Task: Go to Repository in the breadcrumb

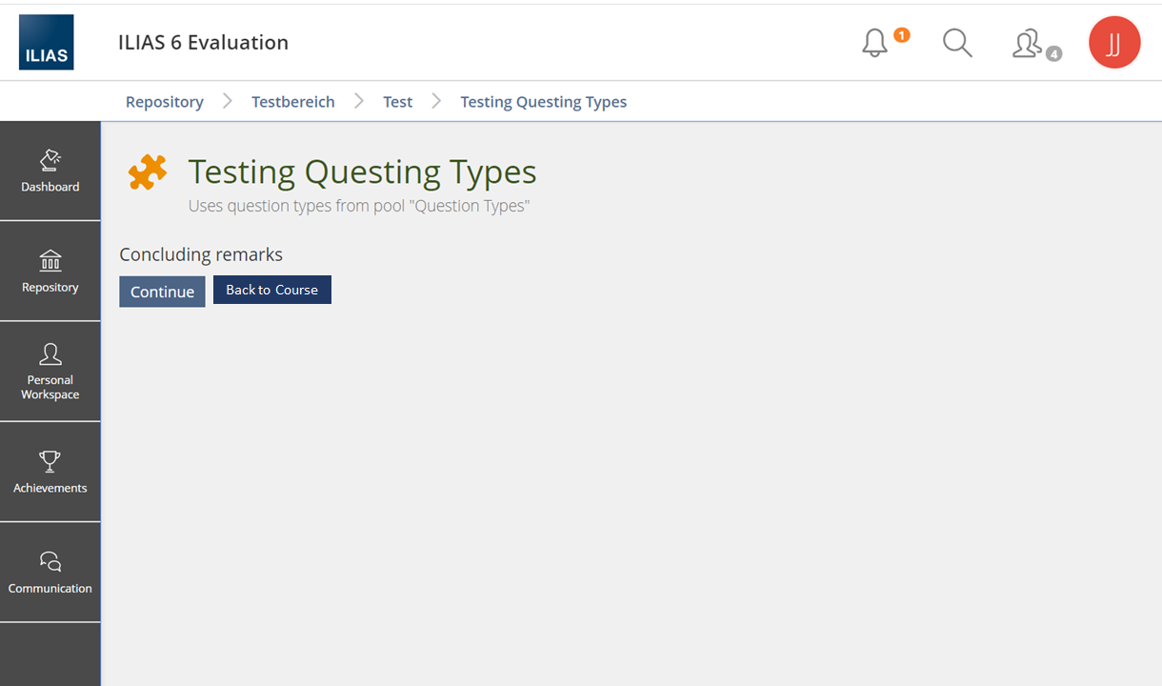Action: click(165, 102)
